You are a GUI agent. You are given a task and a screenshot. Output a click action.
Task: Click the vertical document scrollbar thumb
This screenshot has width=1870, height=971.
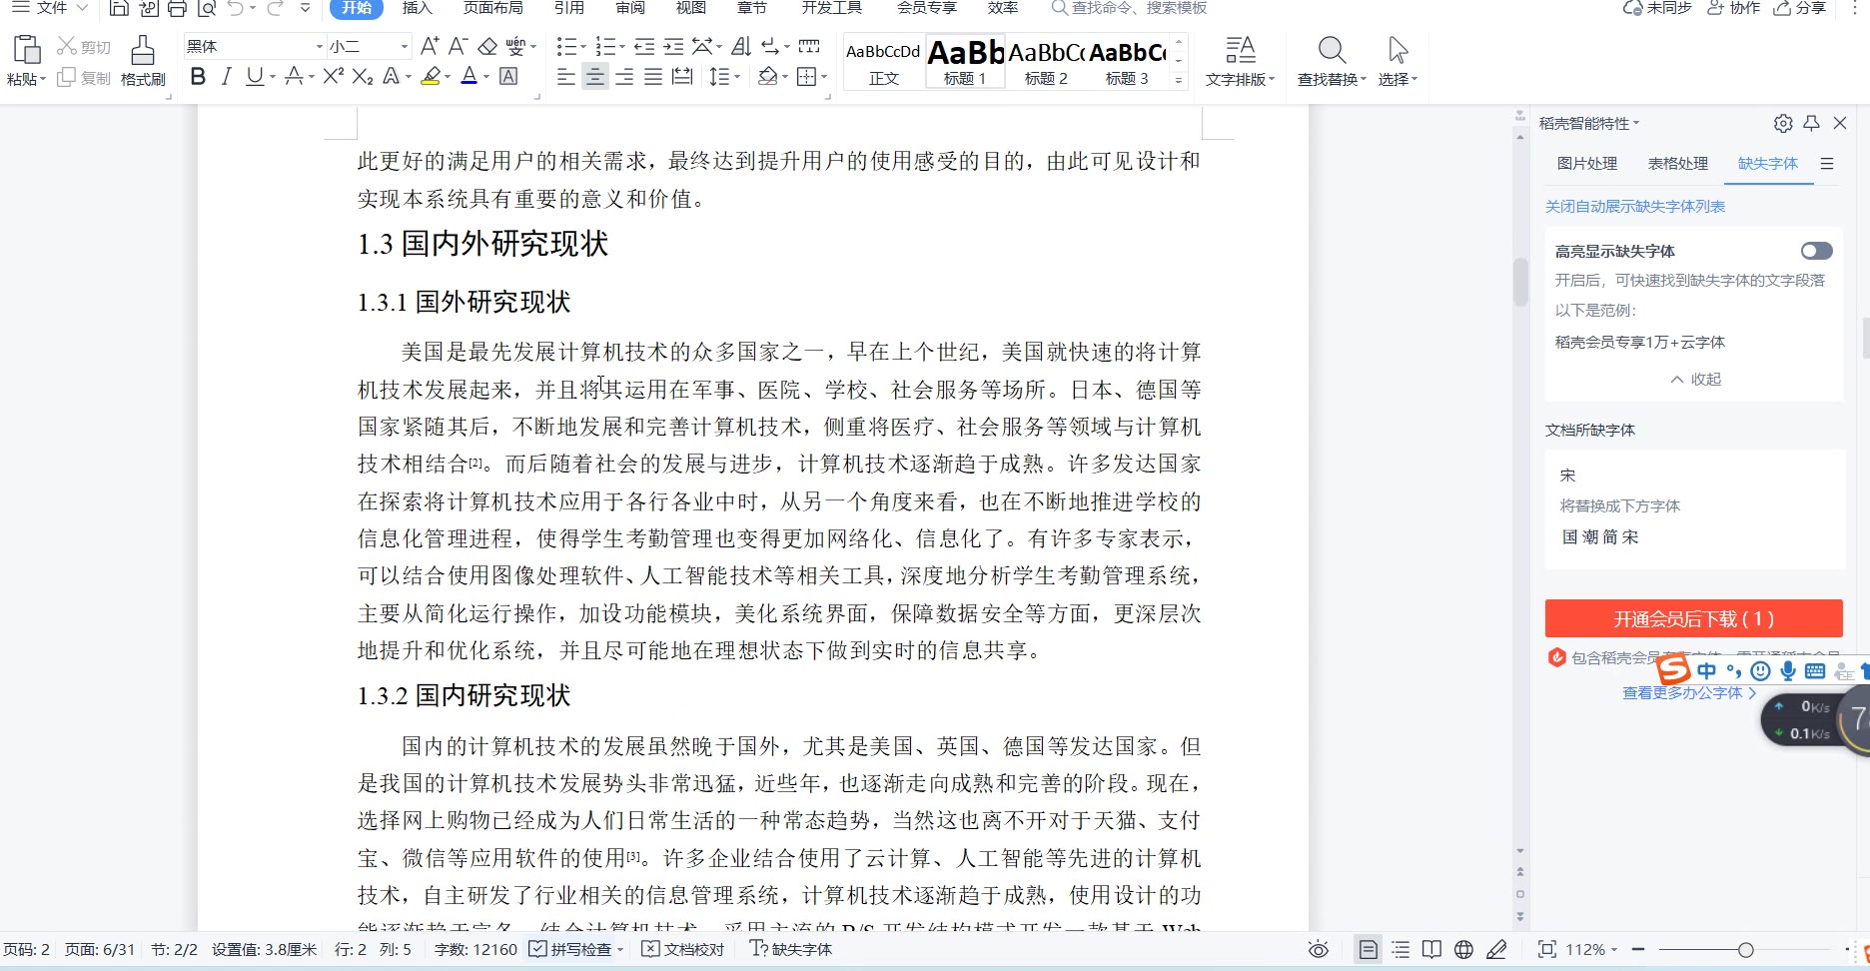pyautogui.click(x=1520, y=283)
